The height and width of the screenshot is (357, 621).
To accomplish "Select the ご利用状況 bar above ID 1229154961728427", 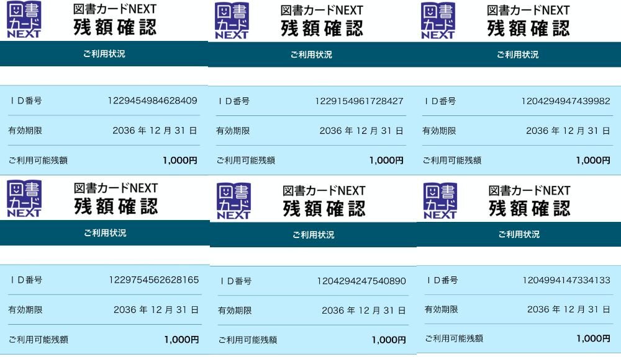I will click(x=311, y=55).
